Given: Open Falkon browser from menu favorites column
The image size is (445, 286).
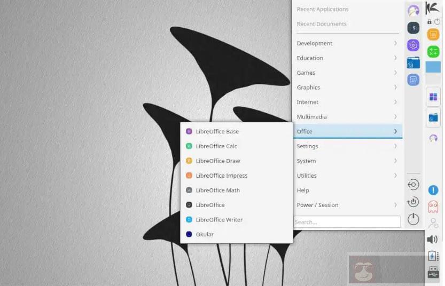Looking at the screenshot, I should point(413,11).
